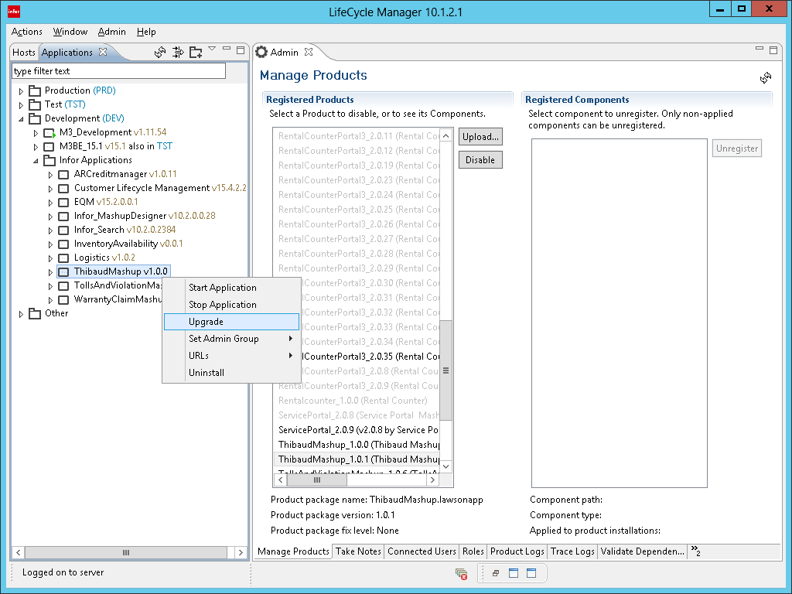Expand the Other folder
Screen dimensions: 792x594
point(22,313)
